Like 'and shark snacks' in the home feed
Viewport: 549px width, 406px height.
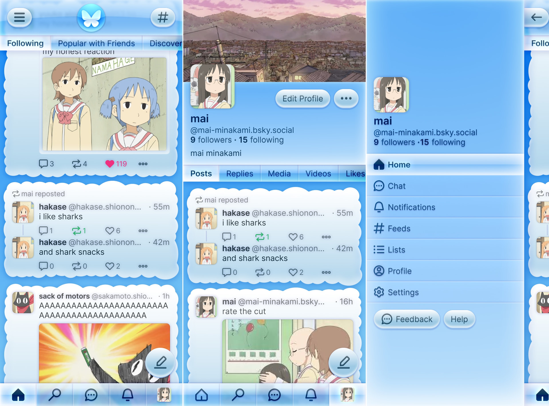pyautogui.click(x=113, y=266)
